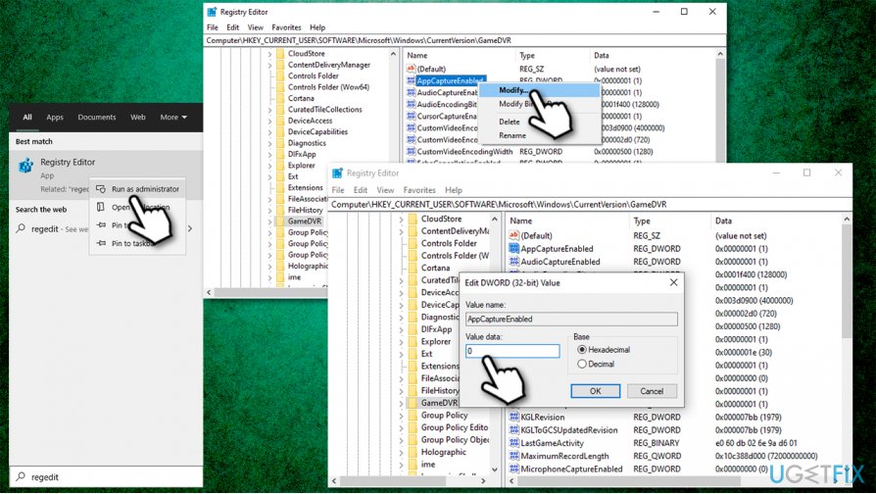
Task: Switch to Documents search tab
Action: [x=97, y=117]
